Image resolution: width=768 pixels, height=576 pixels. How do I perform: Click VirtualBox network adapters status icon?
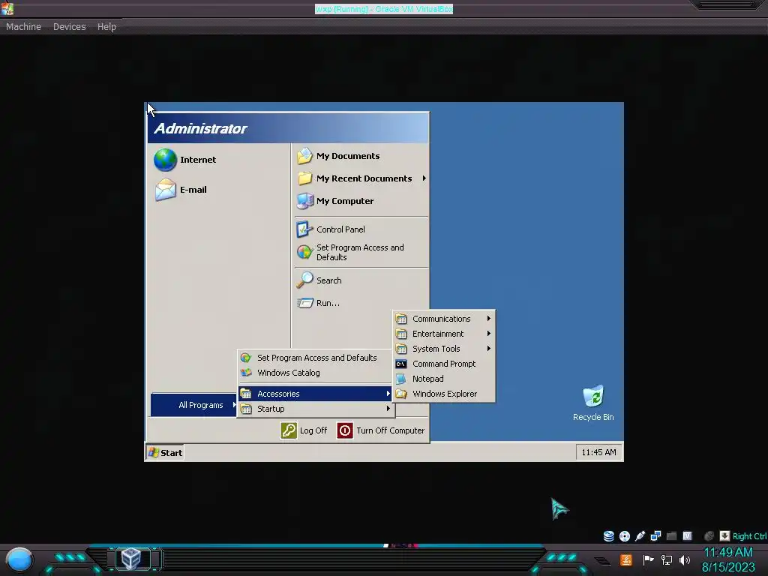655,535
